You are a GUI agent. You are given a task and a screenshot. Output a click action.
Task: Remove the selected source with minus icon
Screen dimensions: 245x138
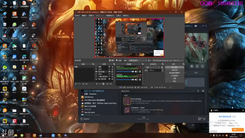(100, 84)
